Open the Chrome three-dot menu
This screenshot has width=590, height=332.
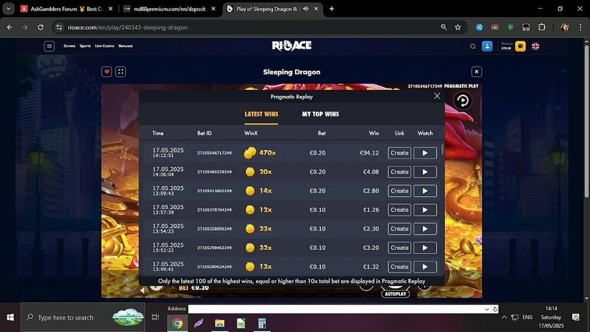click(580, 27)
